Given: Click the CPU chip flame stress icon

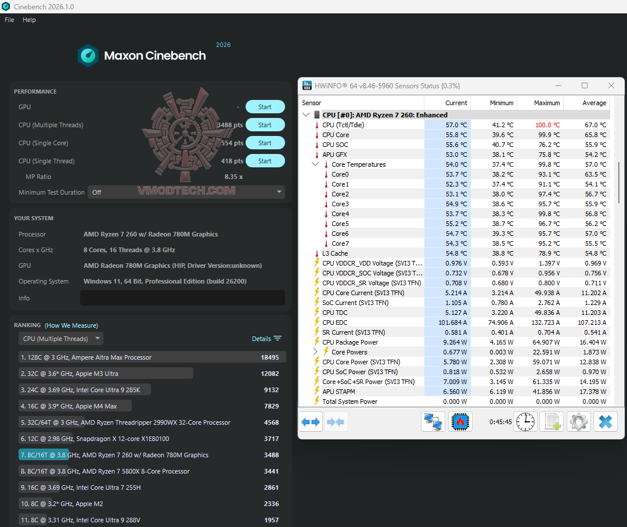Looking at the screenshot, I should [460, 422].
